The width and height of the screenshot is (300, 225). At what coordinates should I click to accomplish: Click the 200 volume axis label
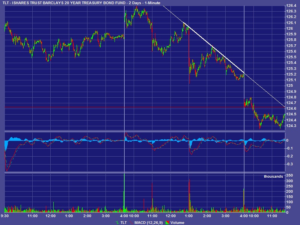coord(289,191)
